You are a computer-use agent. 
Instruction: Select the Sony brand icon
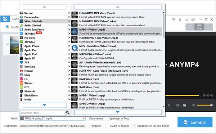pos(21,75)
